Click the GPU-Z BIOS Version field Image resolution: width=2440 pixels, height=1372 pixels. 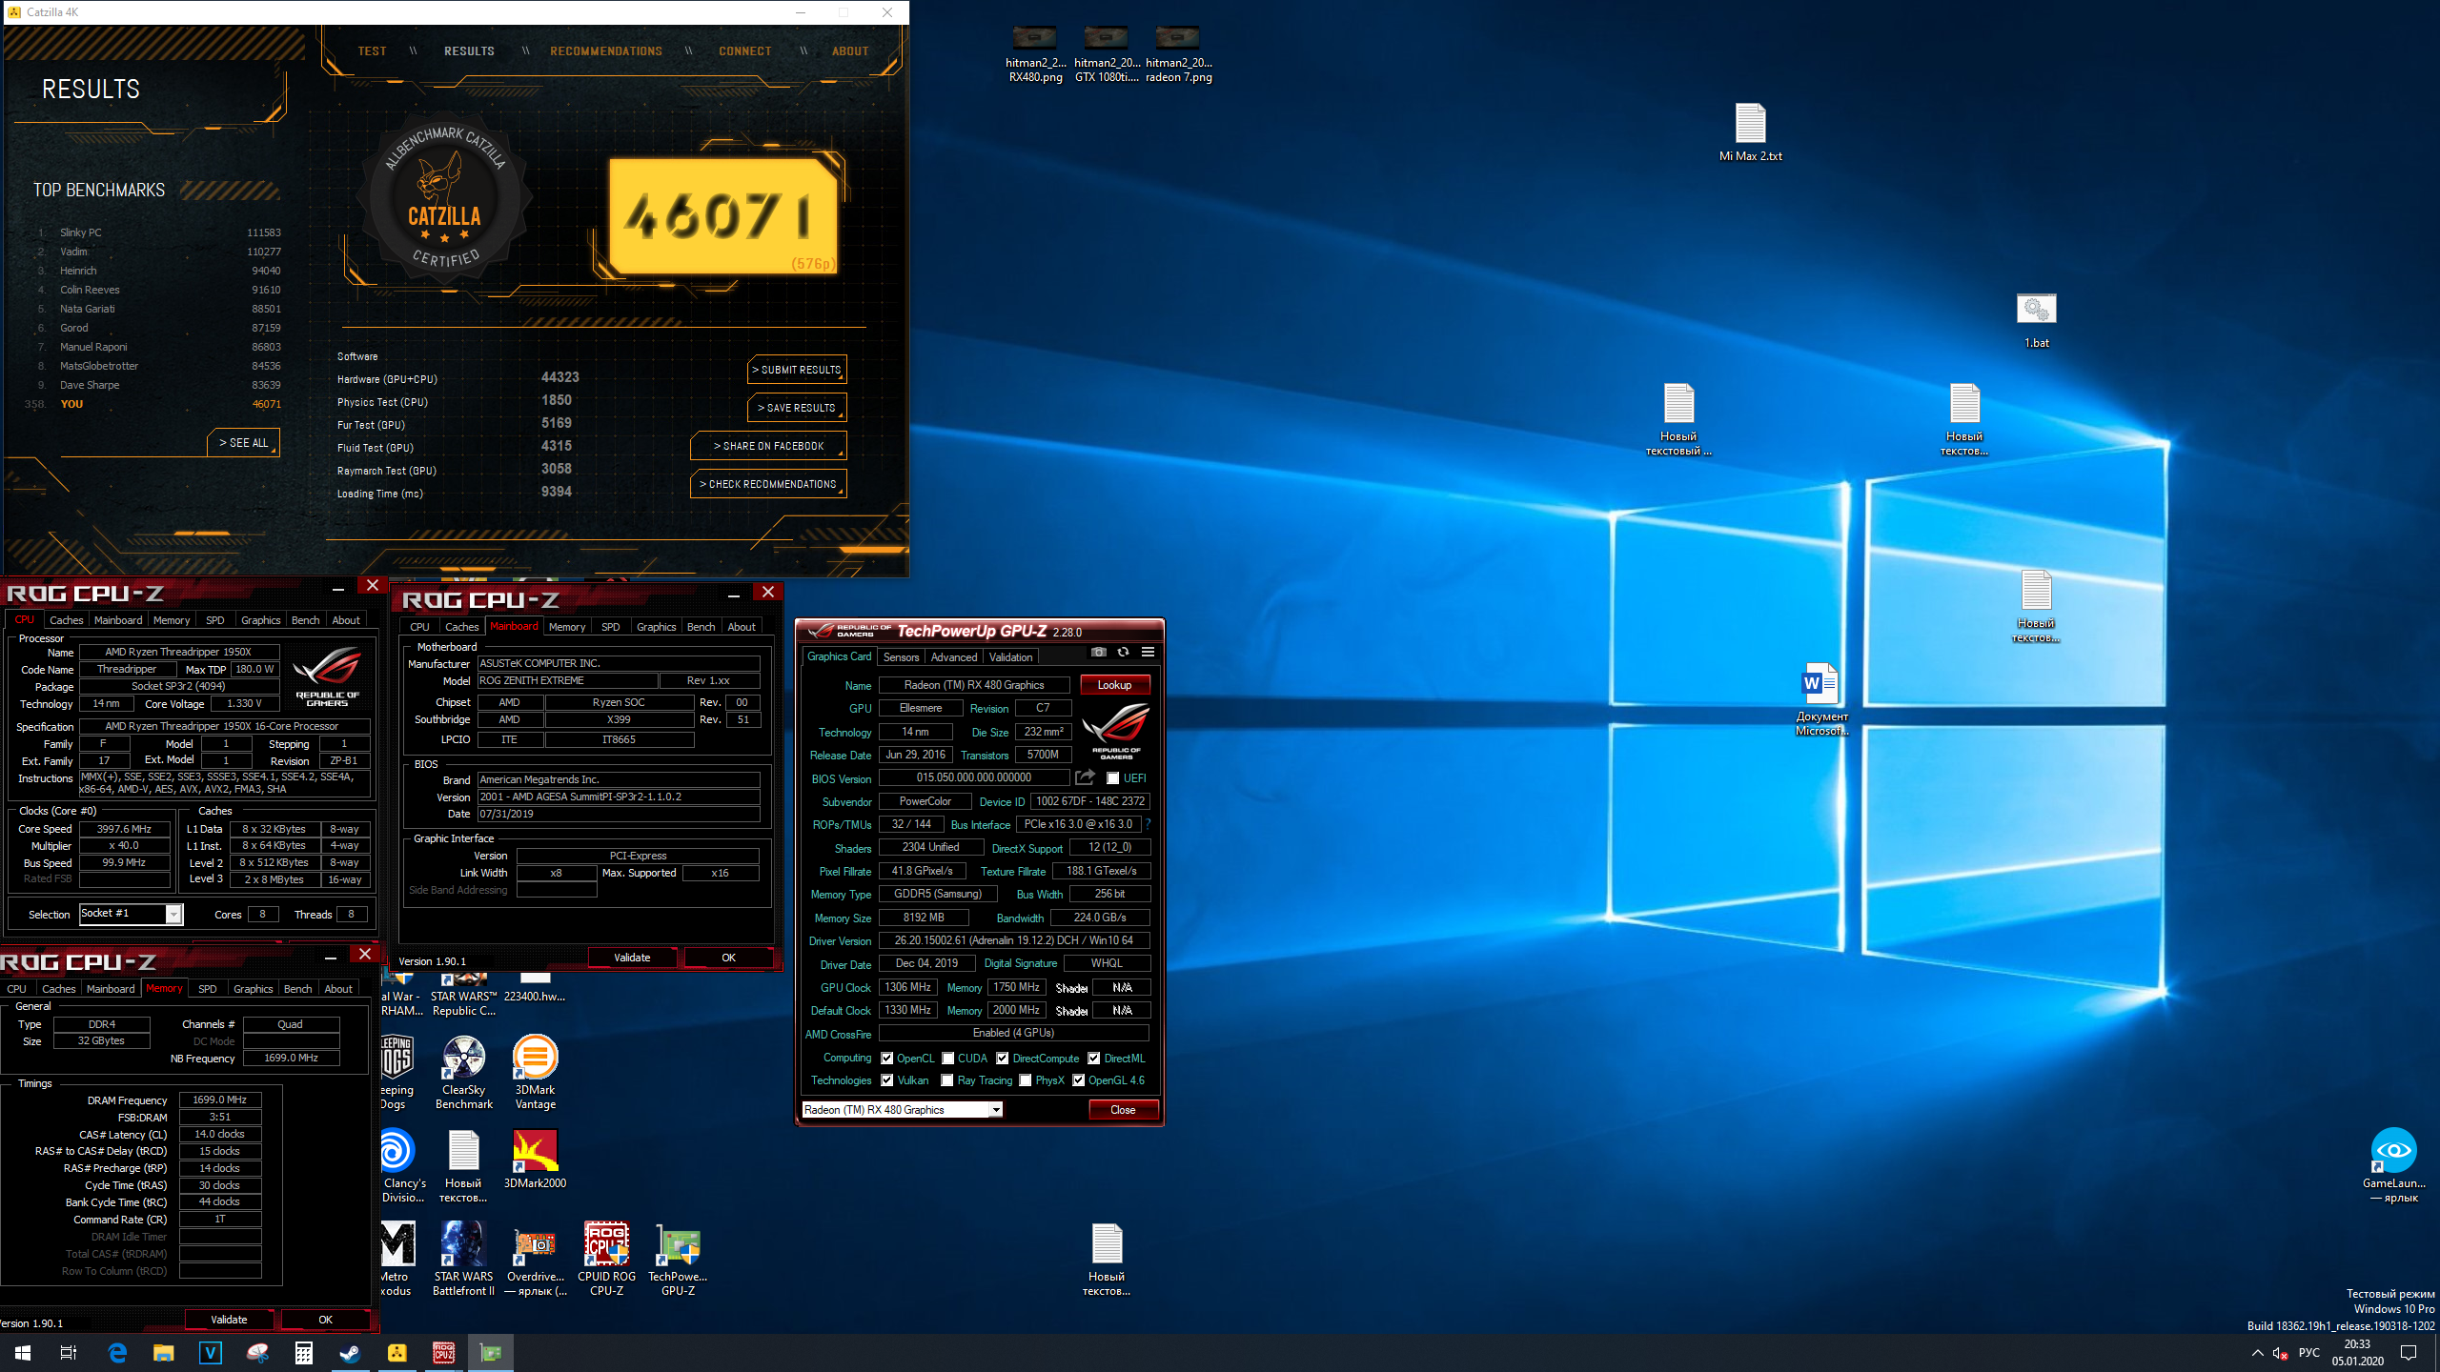pyautogui.click(x=973, y=777)
